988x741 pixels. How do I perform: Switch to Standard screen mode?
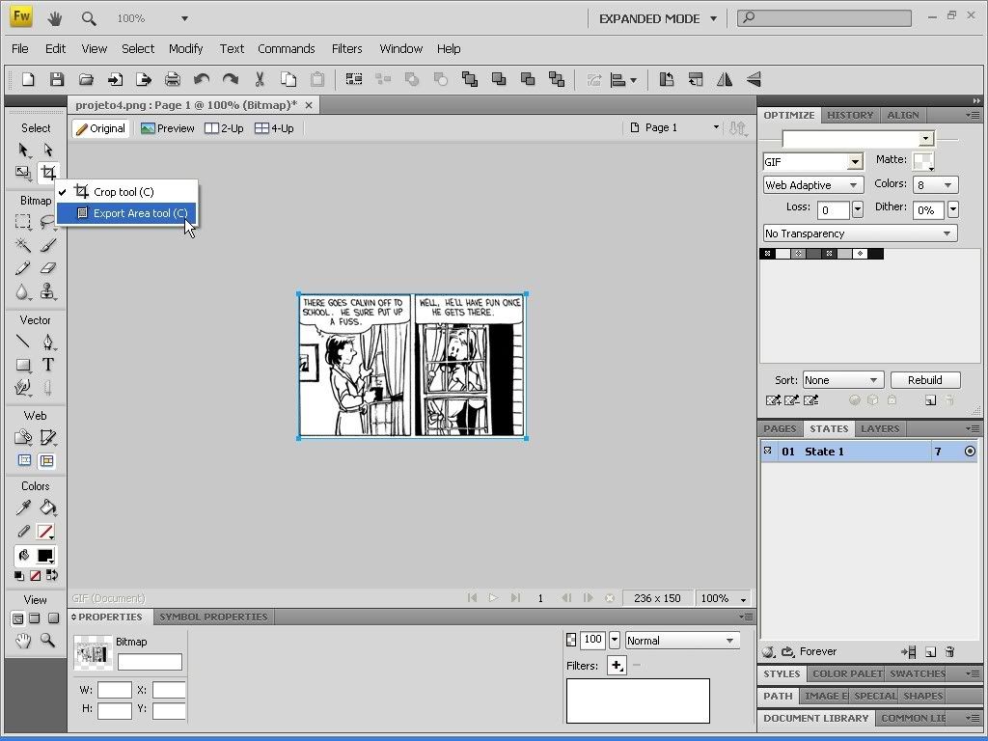18,618
